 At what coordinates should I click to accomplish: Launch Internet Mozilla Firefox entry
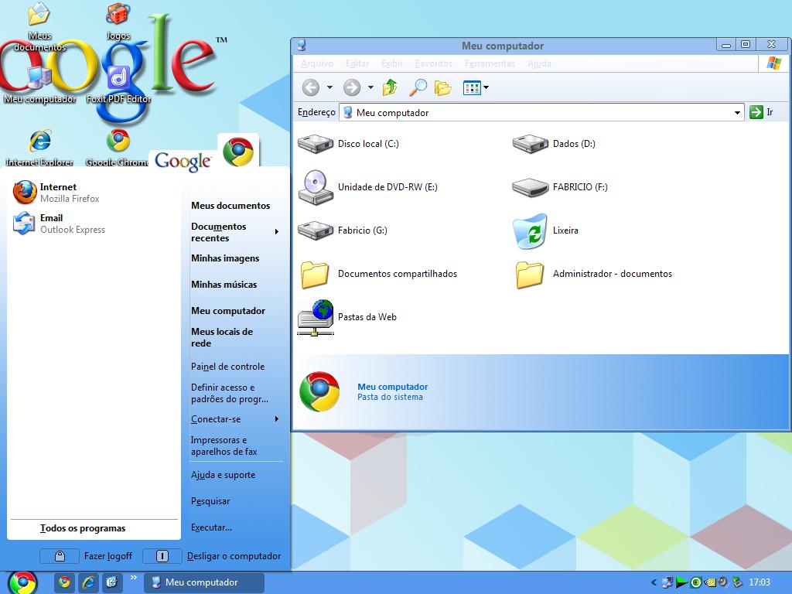tap(56, 193)
